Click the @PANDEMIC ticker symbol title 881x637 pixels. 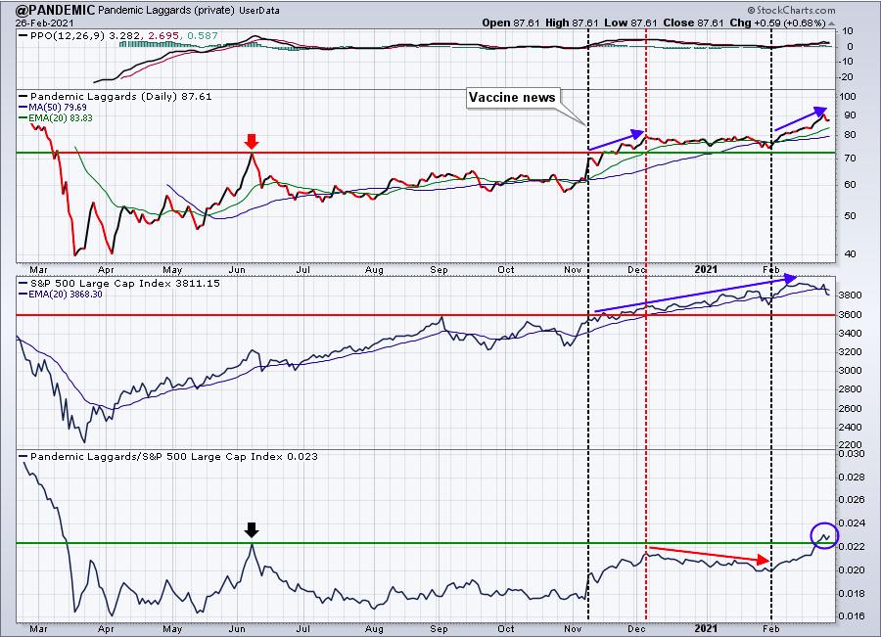(48, 10)
